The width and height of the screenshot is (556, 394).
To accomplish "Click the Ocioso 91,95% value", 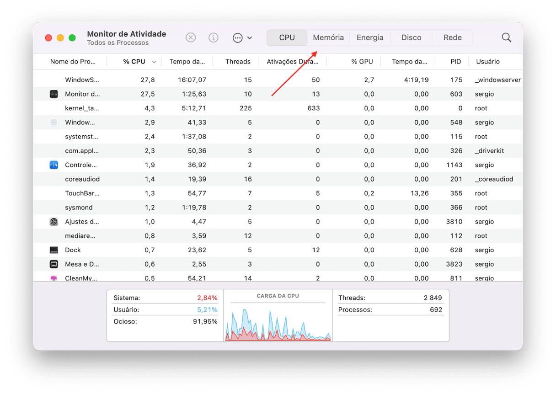I will (205, 322).
